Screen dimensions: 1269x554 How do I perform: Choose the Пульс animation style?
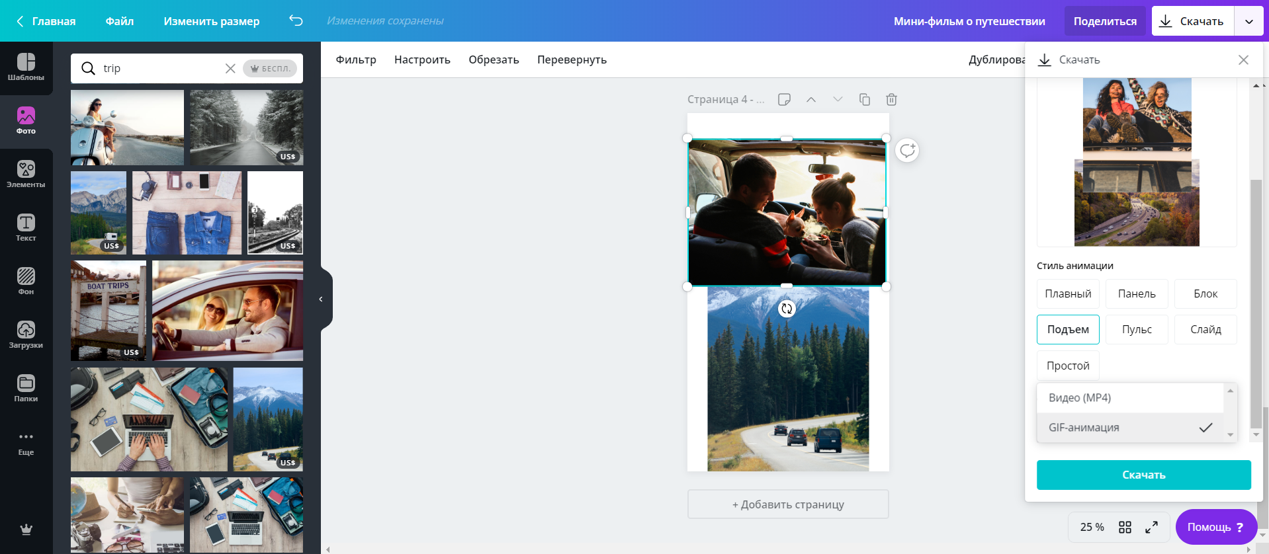[x=1137, y=329]
